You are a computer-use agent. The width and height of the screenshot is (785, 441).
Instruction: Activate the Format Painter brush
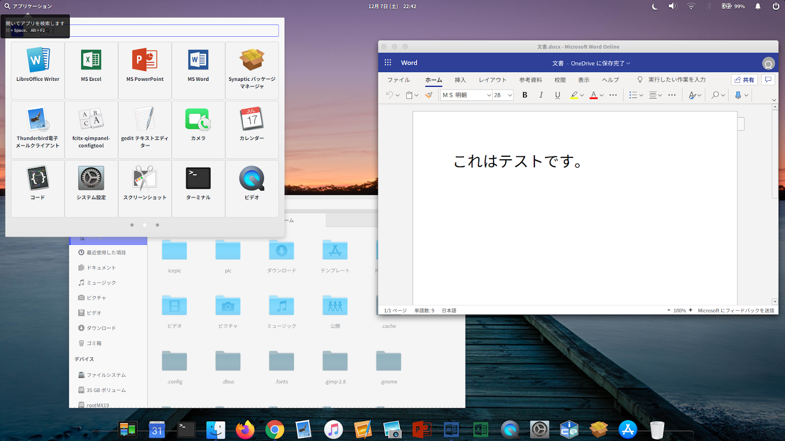pyautogui.click(x=429, y=95)
